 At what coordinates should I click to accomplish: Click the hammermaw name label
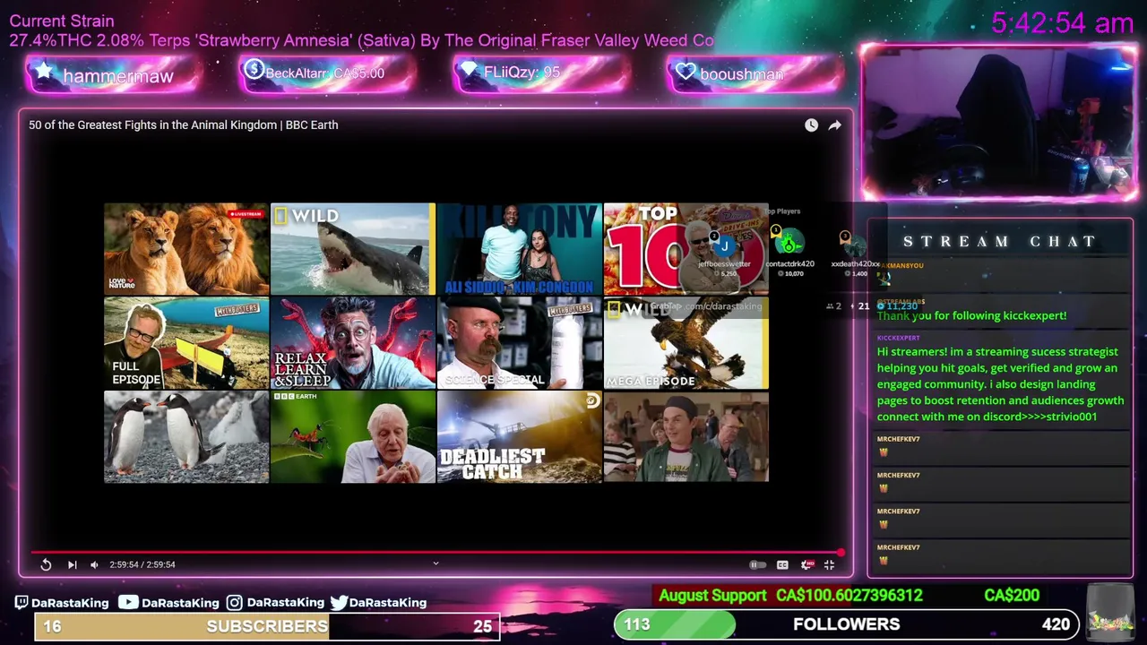click(x=118, y=76)
